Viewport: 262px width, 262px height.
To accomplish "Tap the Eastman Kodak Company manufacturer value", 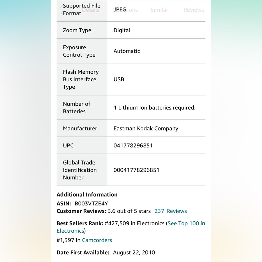I will pyautogui.click(x=146, y=128).
